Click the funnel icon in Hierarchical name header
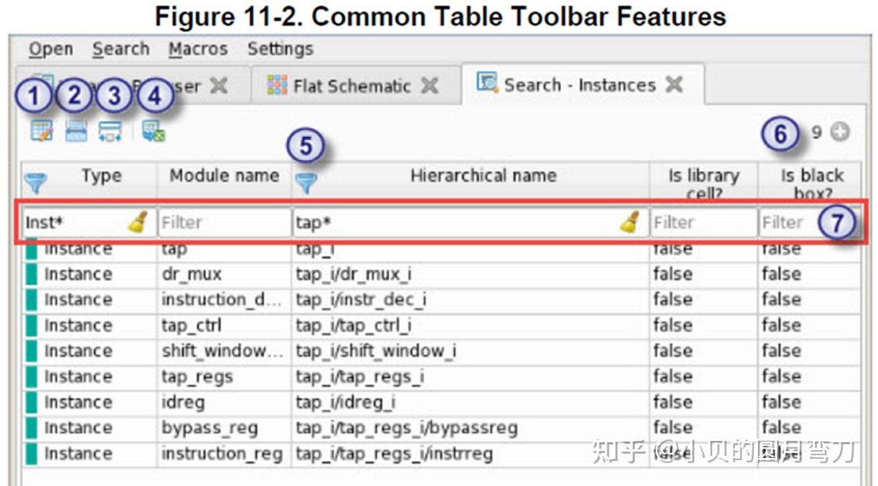 pyautogui.click(x=306, y=184)
